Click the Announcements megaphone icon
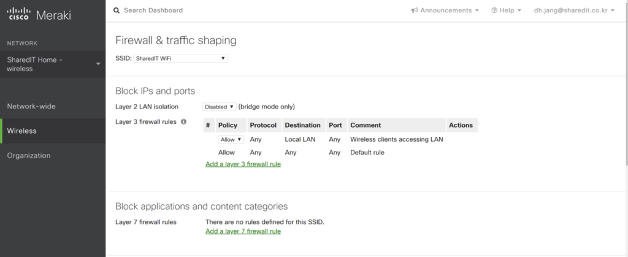Viewport: 628px width, 257px height. (415, 10)
